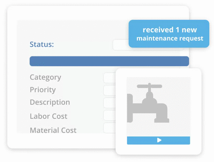This screenshot has width=214, height=162.
Task: Select the Status label
Action: point(42,45)
